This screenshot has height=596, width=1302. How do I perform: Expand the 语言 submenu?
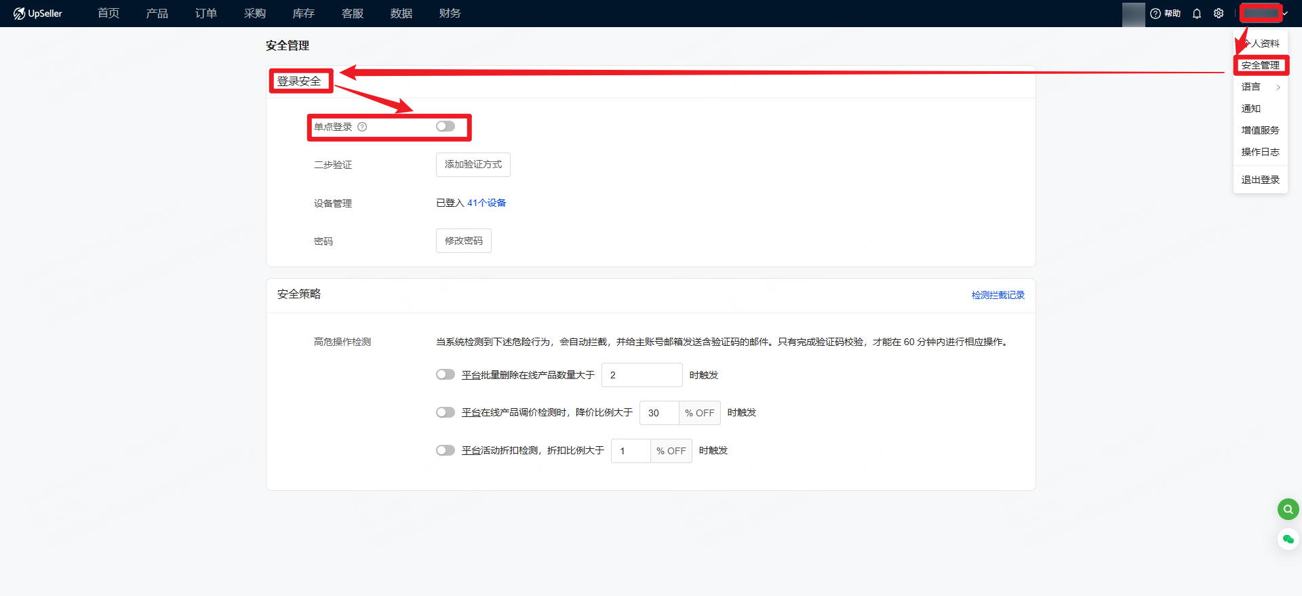click(1260, 87)
